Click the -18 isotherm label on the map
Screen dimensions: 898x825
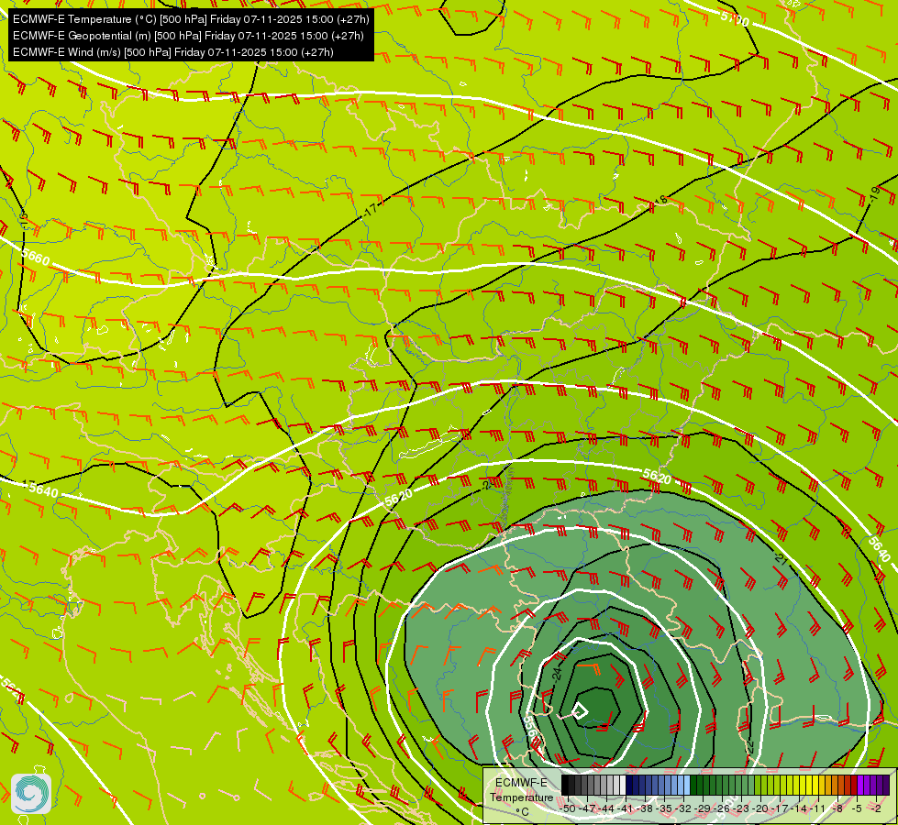coord(660,201)
